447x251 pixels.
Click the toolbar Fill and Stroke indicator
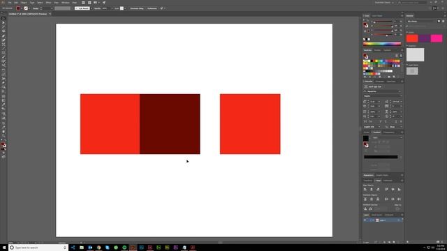pos(3,145)
